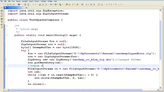Click the scroll up arrow of editor
The width and height of the screenshot is (164, 92).
pos(160,10)
